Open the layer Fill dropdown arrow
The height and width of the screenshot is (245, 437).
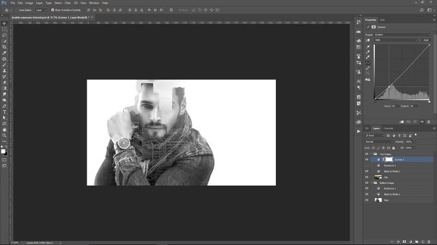414,148
